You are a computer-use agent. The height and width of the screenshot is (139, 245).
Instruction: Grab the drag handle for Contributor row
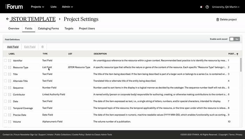10,94
